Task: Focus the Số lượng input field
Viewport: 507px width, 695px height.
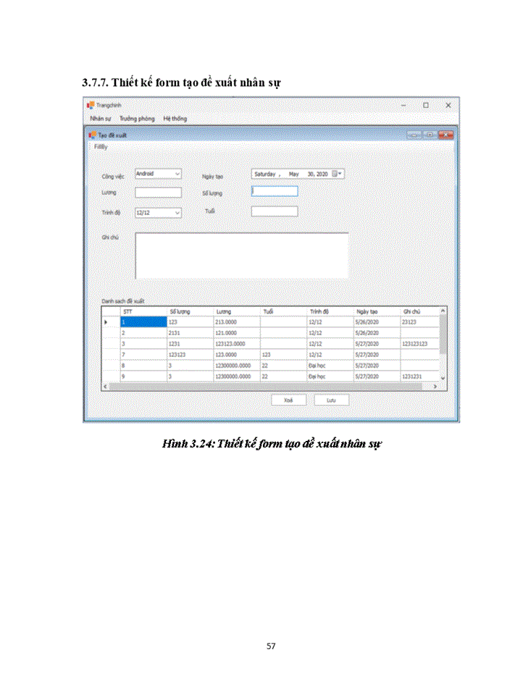Action: click(x=275, y=192)
